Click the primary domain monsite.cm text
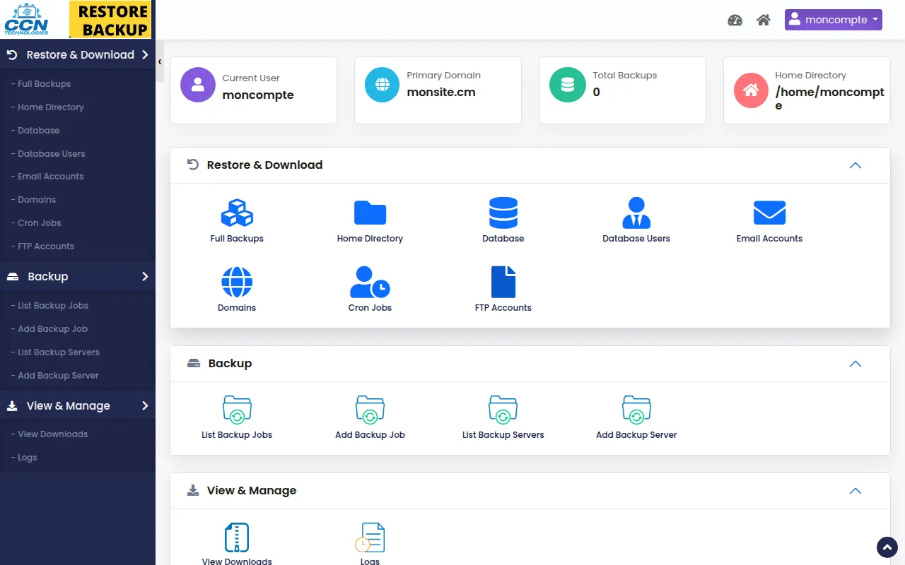Viewport: 905px width, 565px height. tap(441, 92)
